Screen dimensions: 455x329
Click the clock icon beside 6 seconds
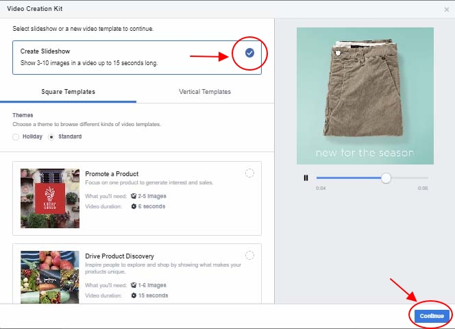pyautogui.click(x=133, y=206)
